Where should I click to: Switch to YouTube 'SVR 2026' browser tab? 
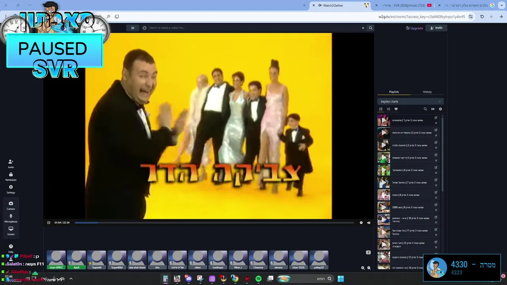click(x=406, y=5)
